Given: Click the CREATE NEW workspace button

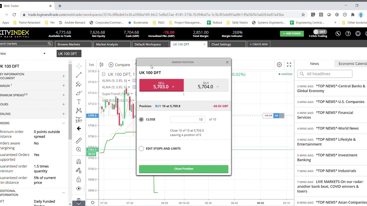Looking at the screenshot, I should point(259,44).
